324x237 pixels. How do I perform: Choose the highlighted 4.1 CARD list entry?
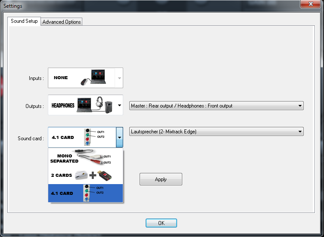point(85,193)
